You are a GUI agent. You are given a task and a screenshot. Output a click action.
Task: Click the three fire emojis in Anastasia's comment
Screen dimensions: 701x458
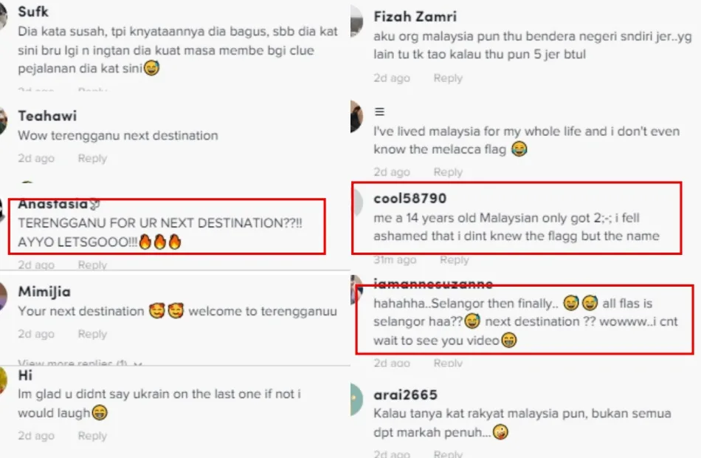point(160,242)
